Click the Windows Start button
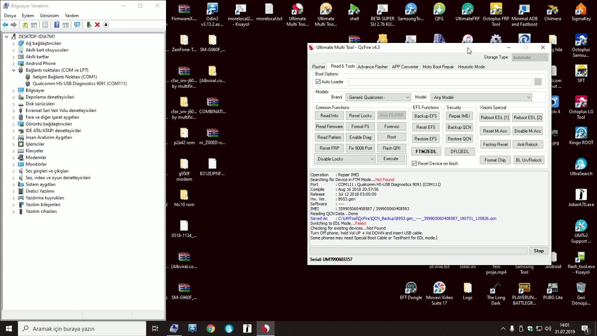 tap(9, 329)
